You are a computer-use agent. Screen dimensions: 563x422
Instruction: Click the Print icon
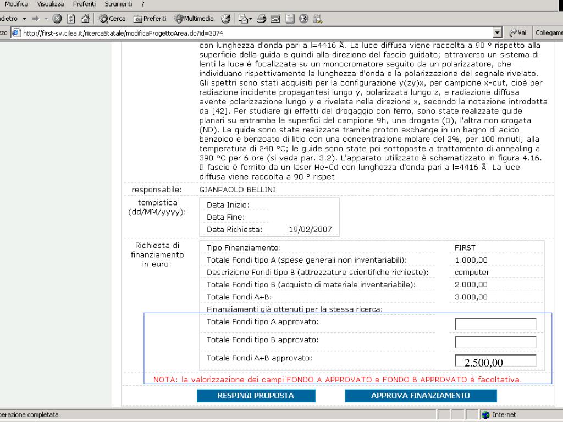pos(261,19)
